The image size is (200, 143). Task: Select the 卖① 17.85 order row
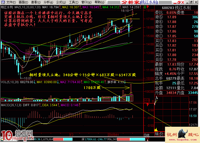[x=176, y=36]
